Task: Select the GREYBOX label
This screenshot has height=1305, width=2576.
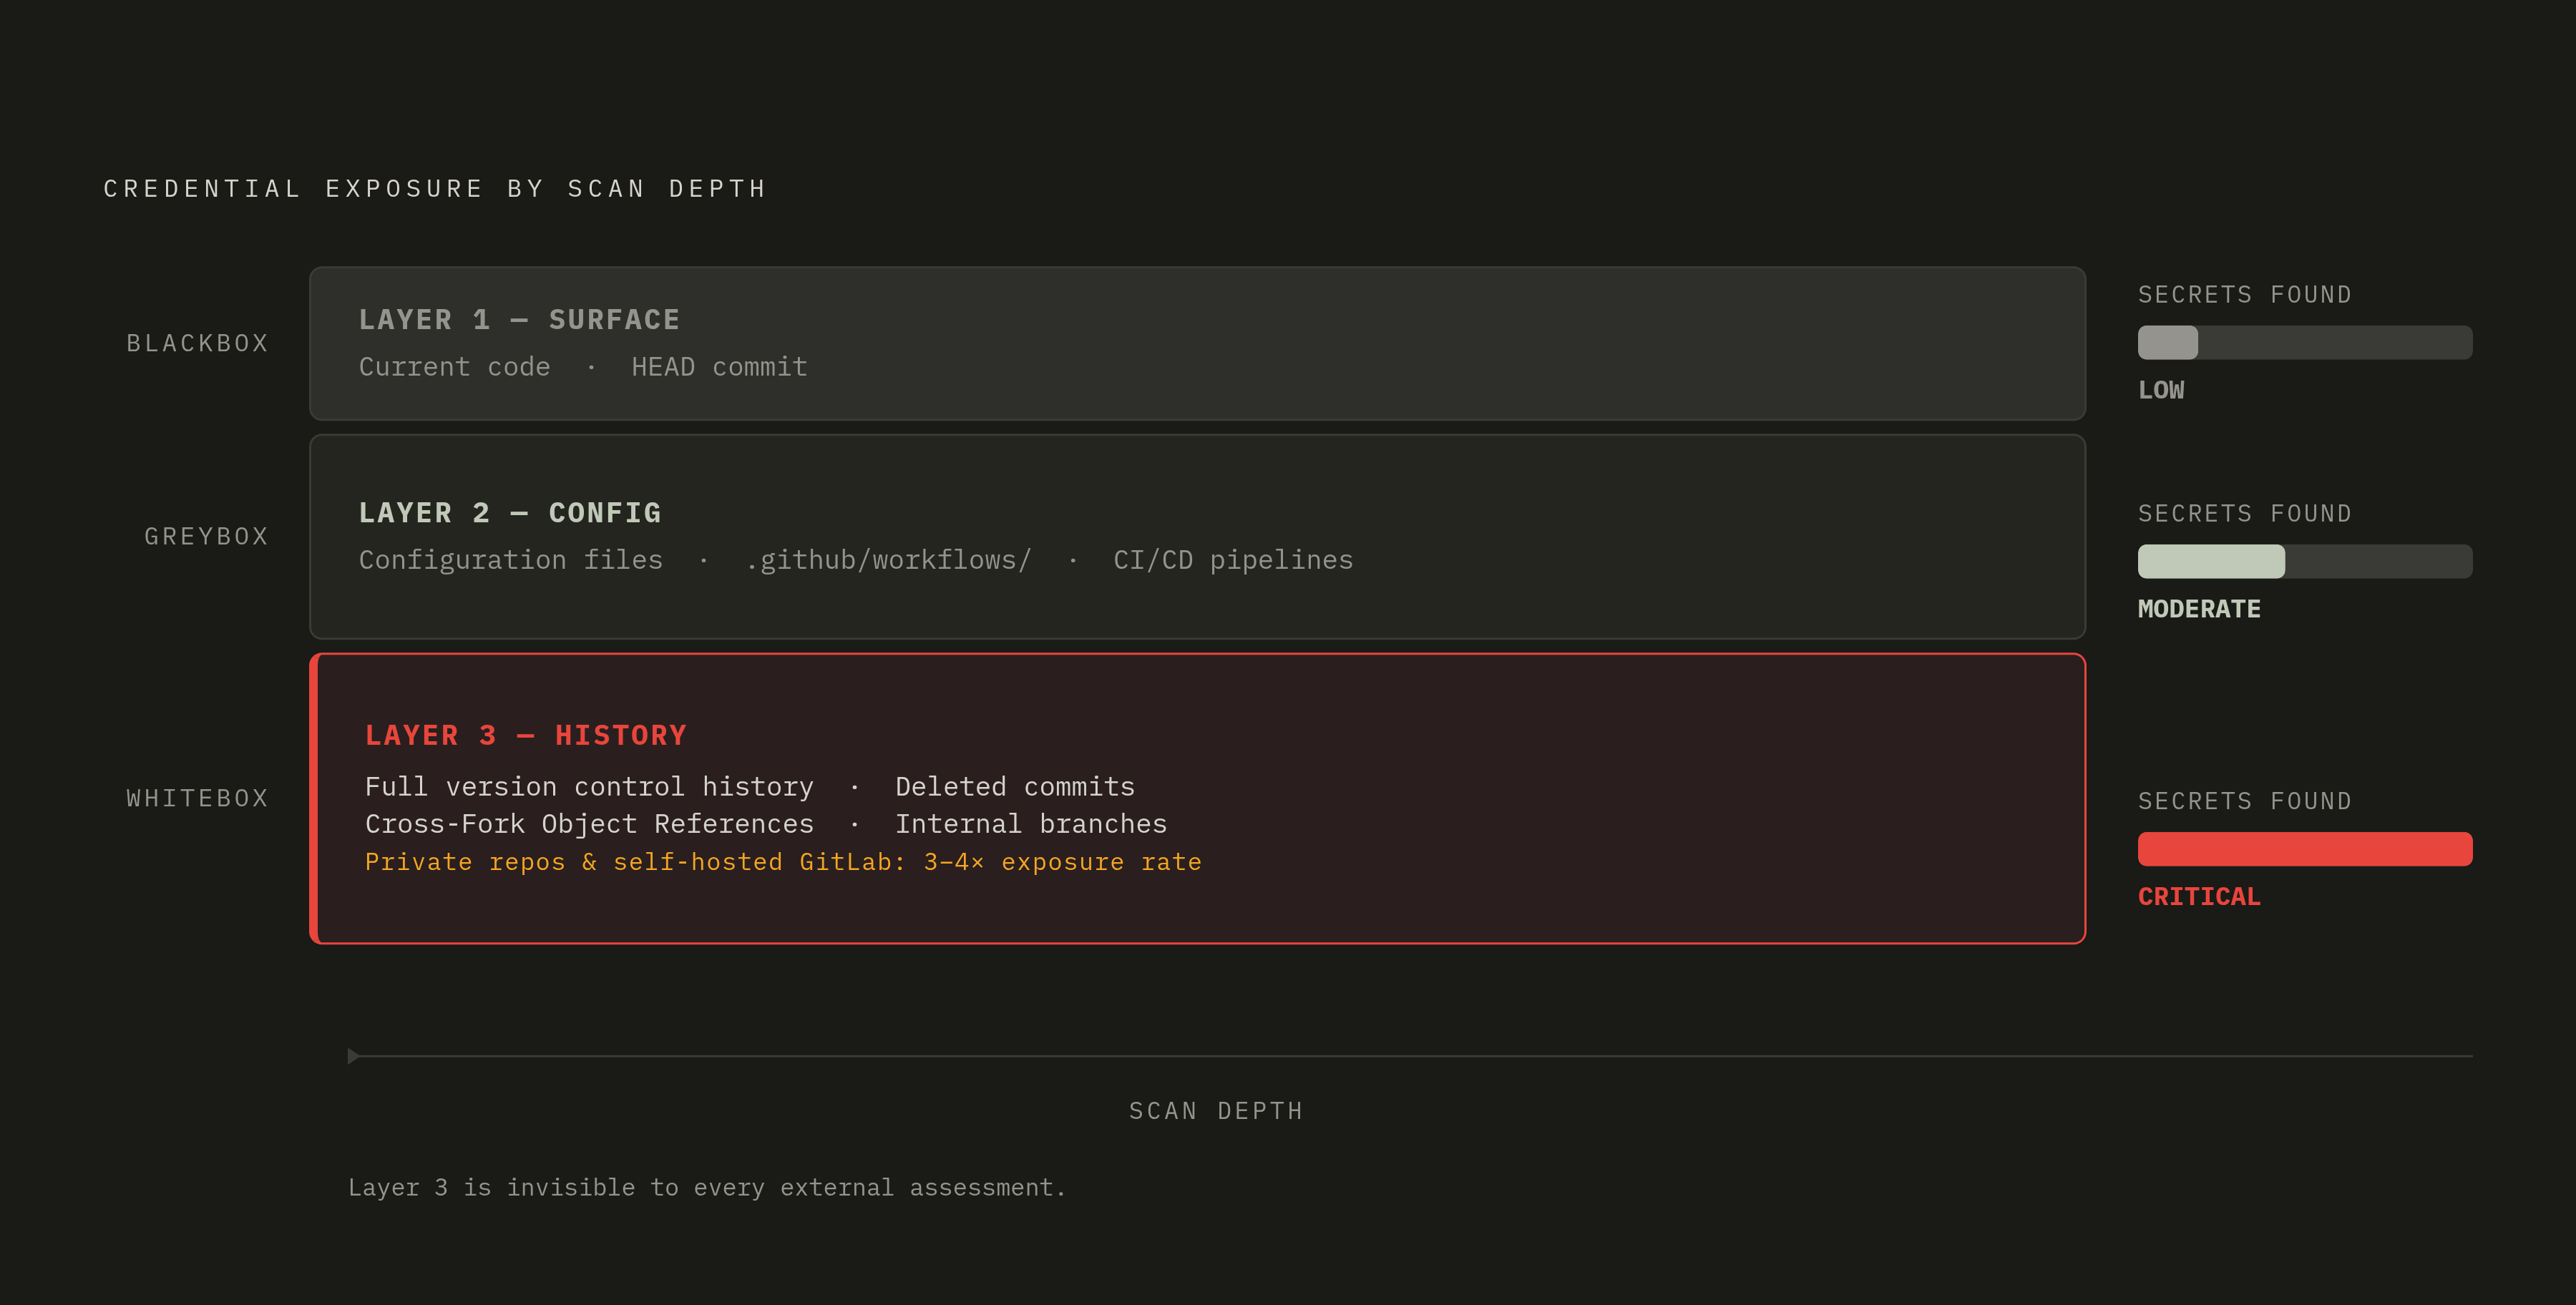Action: (x=207, y=536)
